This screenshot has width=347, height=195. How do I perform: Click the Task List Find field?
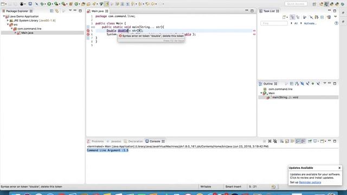coord(274,23)
